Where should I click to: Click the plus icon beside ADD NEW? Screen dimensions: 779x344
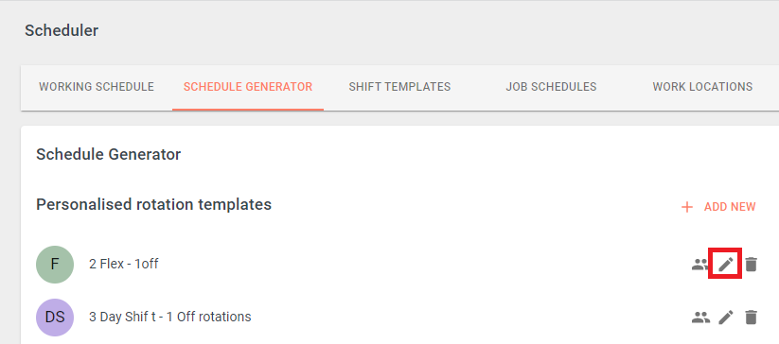point(687,207)
